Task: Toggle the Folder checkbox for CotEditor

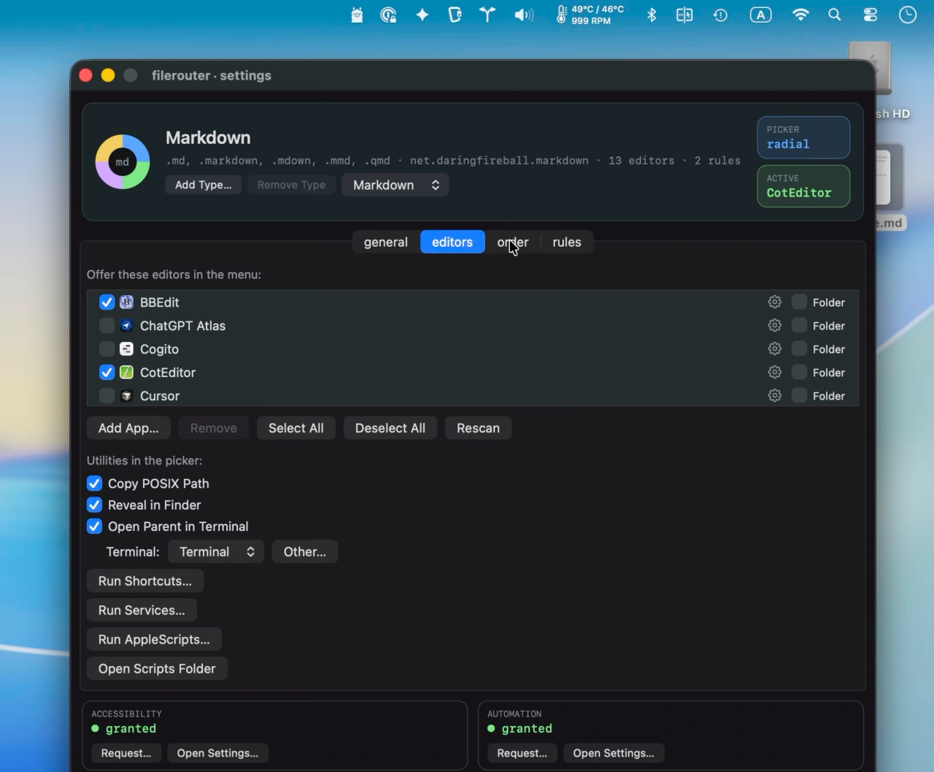Action: pos(800,372)
